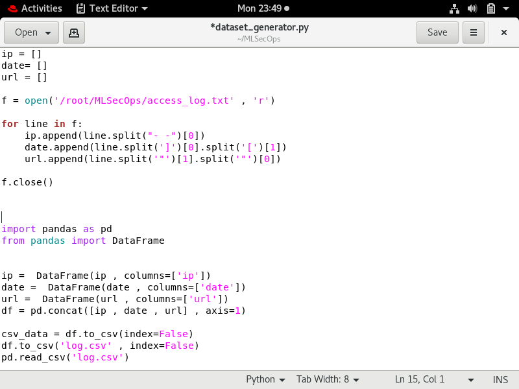Open the Python language selector in the status bar
519x389 pixels.
pos(265,379)
